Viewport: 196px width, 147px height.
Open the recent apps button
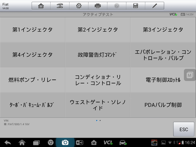coord(36,143)
